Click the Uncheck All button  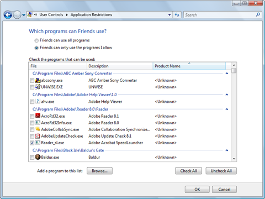(x=221, y=171)
